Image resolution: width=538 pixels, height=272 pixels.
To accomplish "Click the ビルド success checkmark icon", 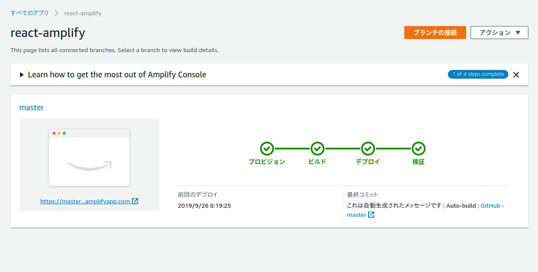I will (x=317, y=149).
